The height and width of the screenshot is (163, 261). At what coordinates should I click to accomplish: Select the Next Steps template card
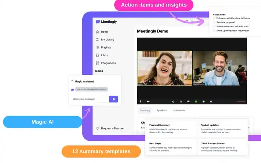tap(171, 147)
